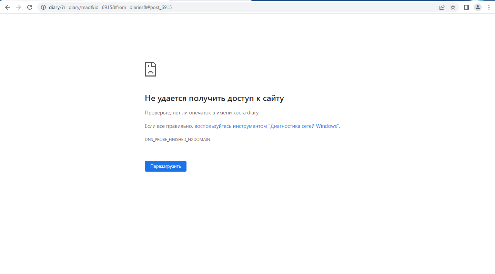Reload the page using the toolbar icon
The width and height of the screenshot is (495, 274).
30,7
